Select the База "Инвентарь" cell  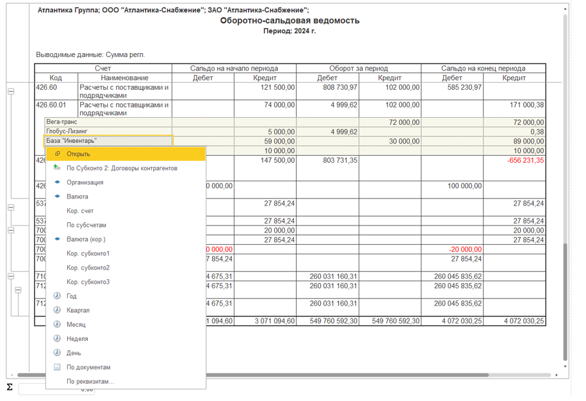pos(108,141)
